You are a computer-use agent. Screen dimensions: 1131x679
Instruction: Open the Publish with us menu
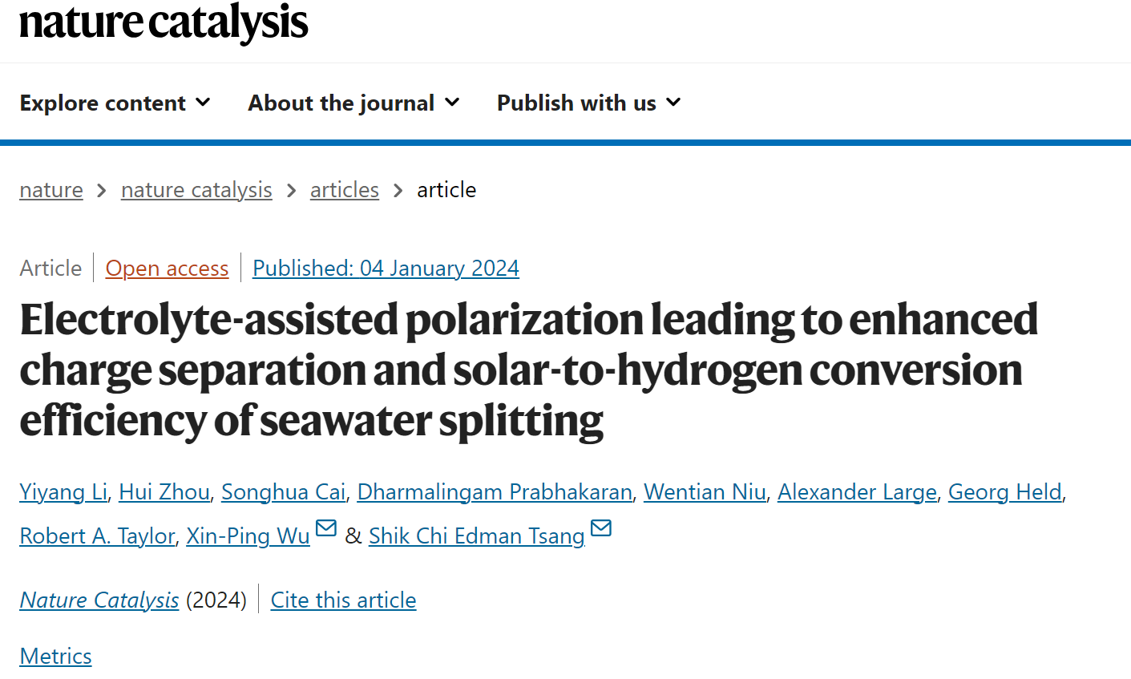coord(589,103)
